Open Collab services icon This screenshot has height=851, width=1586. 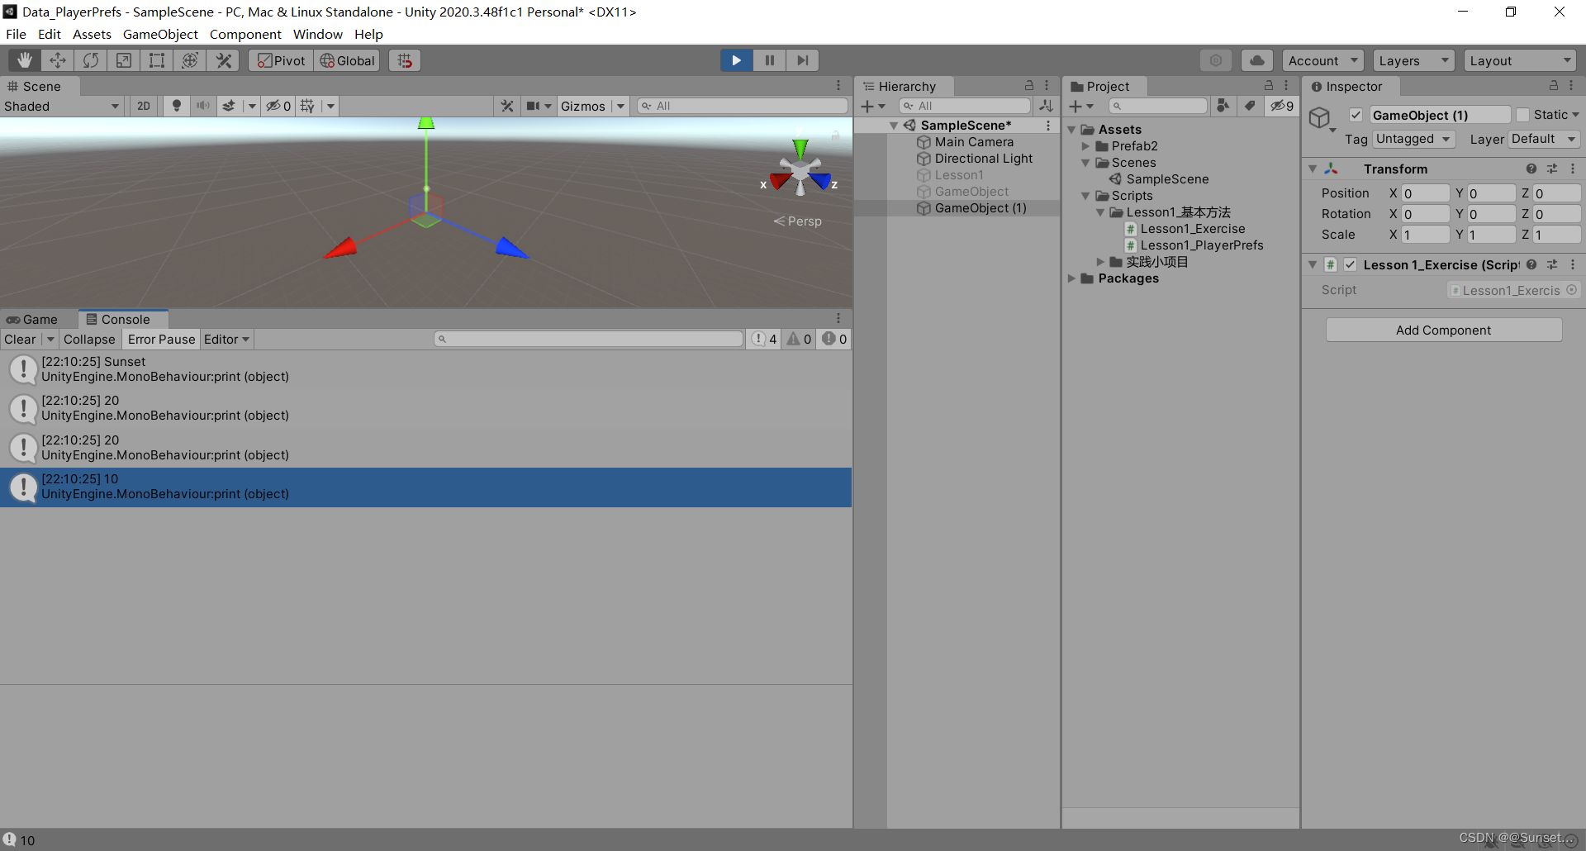click(1216, 60)
